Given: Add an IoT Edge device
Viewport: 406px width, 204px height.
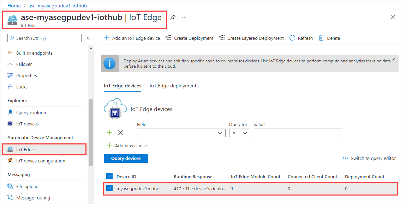Looking at the screenshot, I should pos(131,38).
